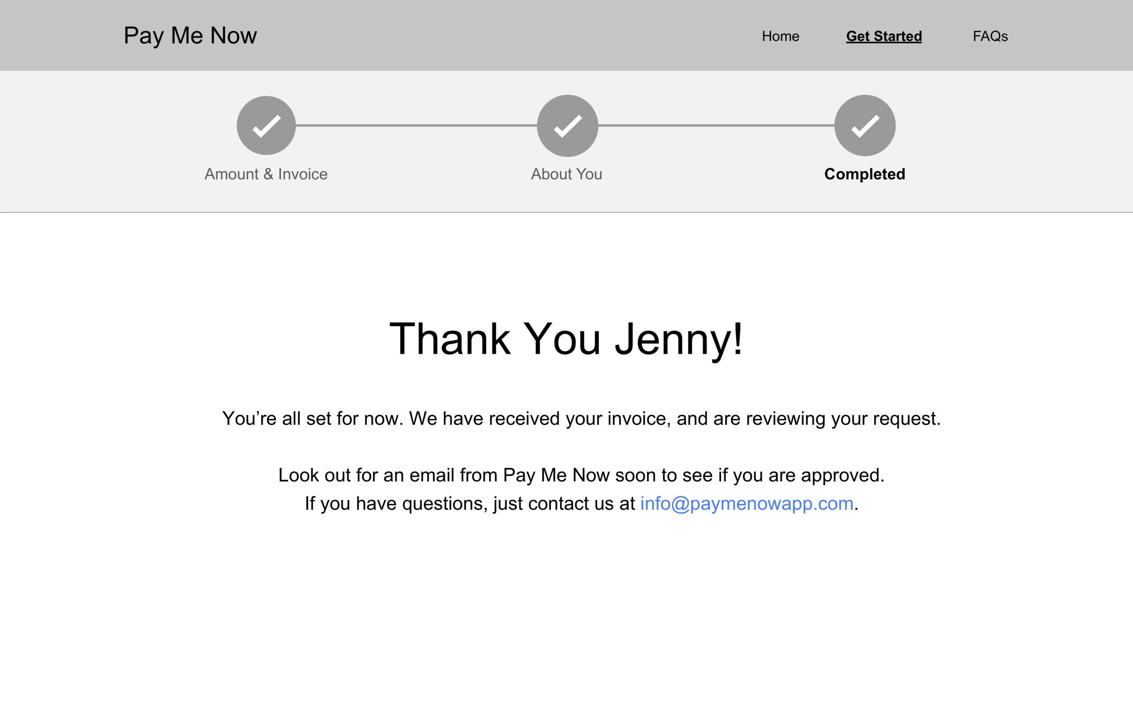This screenshot has height=708, width=1133.
Task: Click the words soon to see if you are approved
Action: point(750,475)
